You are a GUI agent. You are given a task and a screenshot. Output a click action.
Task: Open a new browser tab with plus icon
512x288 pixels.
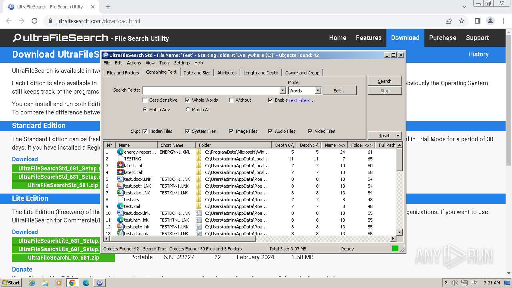(108, 7)
